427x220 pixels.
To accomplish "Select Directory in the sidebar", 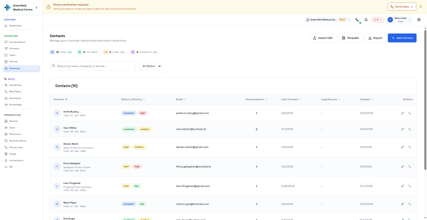I will tap(21, 68).
